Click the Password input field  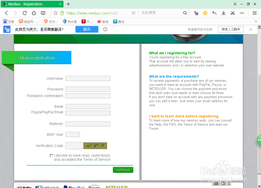click(88, 89)
